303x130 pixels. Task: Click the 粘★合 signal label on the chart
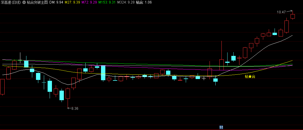tap(250, 76)
